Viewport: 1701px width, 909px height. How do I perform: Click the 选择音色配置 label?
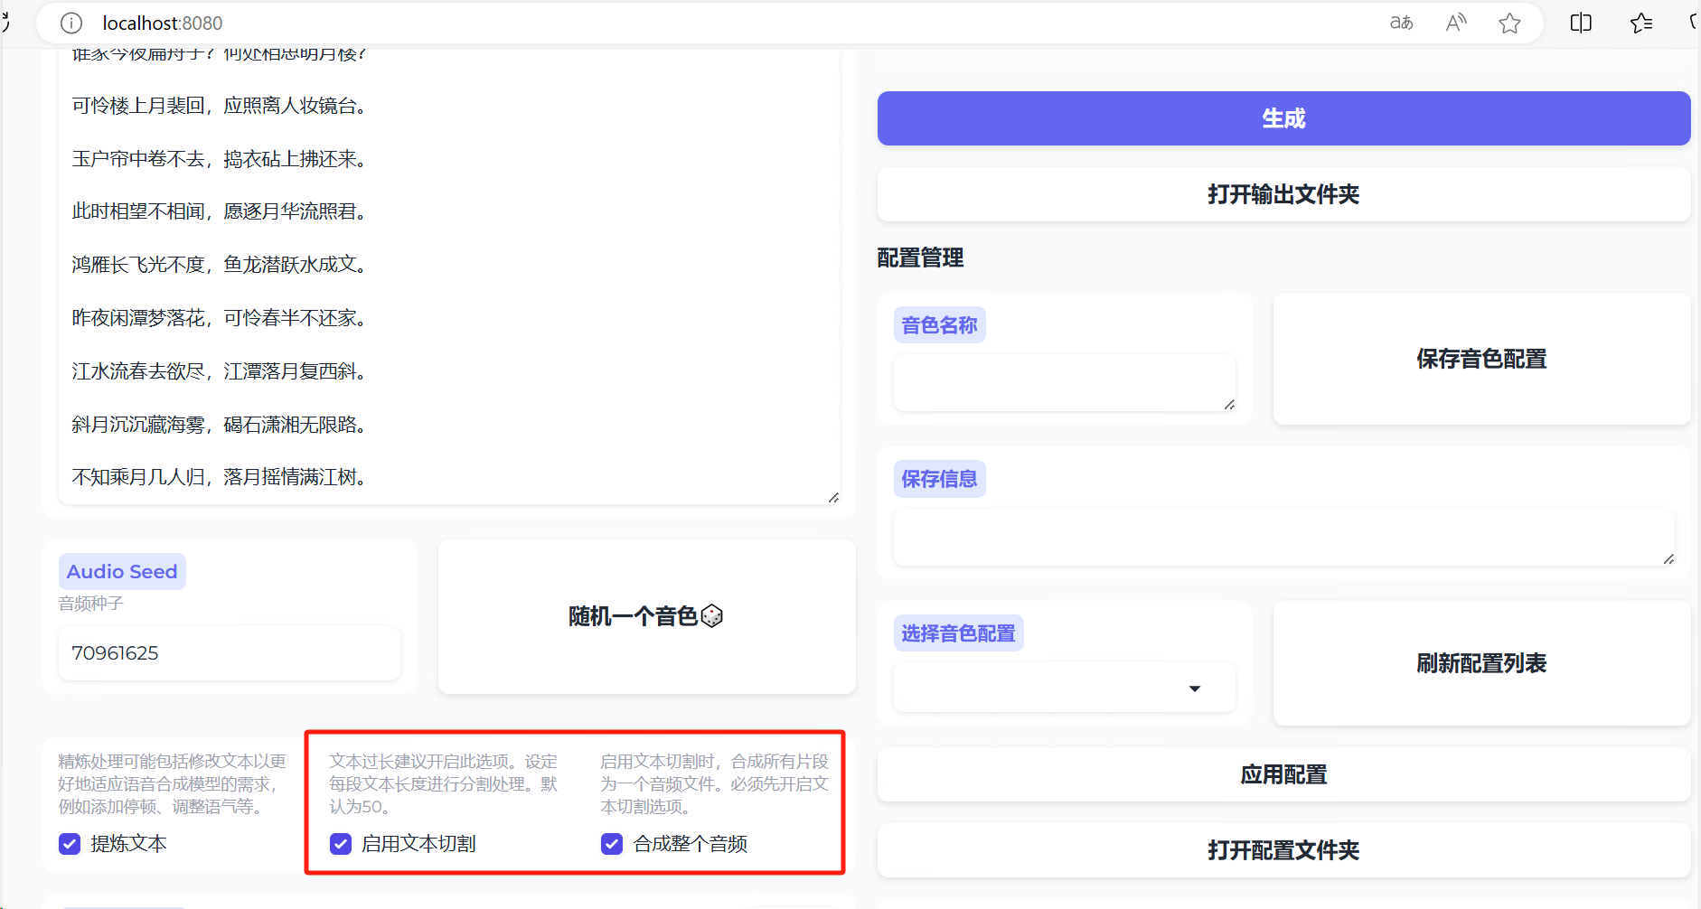pyautogui.click(x=958, y=633)
